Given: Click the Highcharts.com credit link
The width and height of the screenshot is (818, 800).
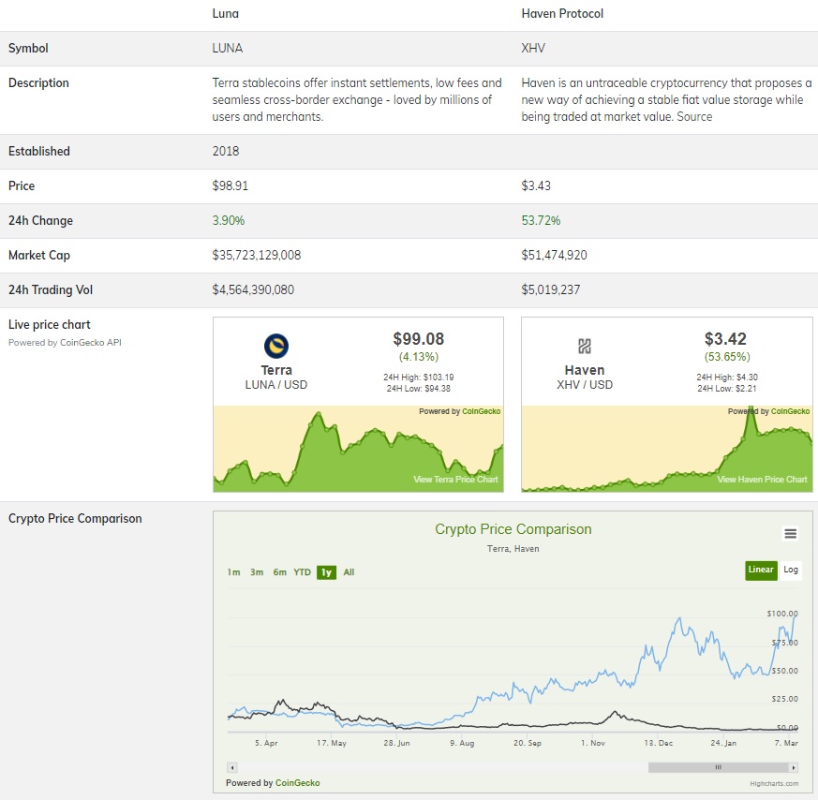Looking at the screenshot, I should click(774, 783).
